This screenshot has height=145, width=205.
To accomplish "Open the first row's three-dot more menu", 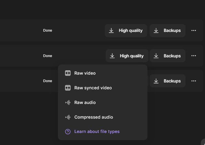I will click(194, 30).
